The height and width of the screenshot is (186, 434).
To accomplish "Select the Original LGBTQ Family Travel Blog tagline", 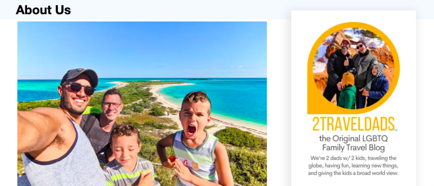I will coord(353,143).
